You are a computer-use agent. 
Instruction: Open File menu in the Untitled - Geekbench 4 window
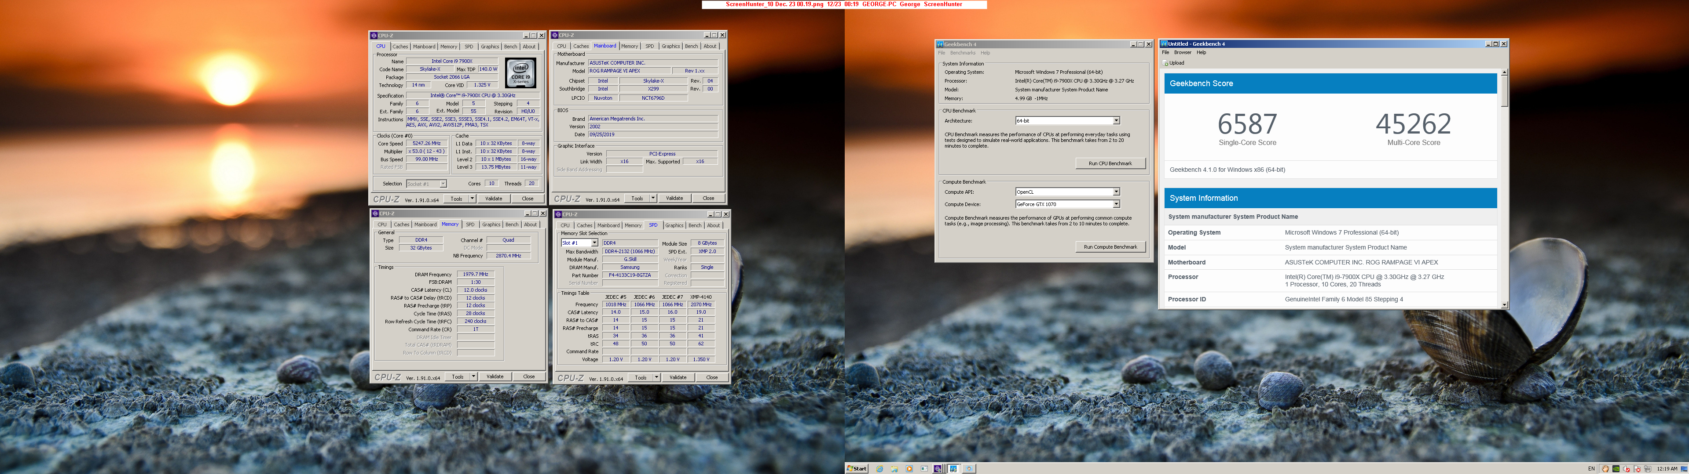[x=1165, y=52]
